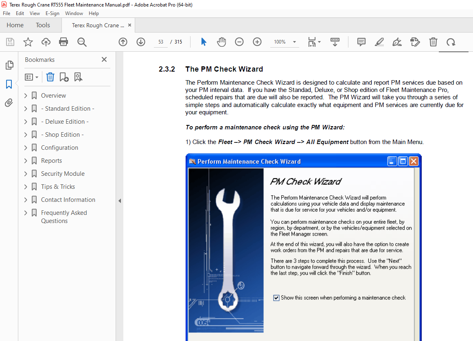473x341 pixels.
Task: Go to the previous page with the up arrow
Action: 123,42
